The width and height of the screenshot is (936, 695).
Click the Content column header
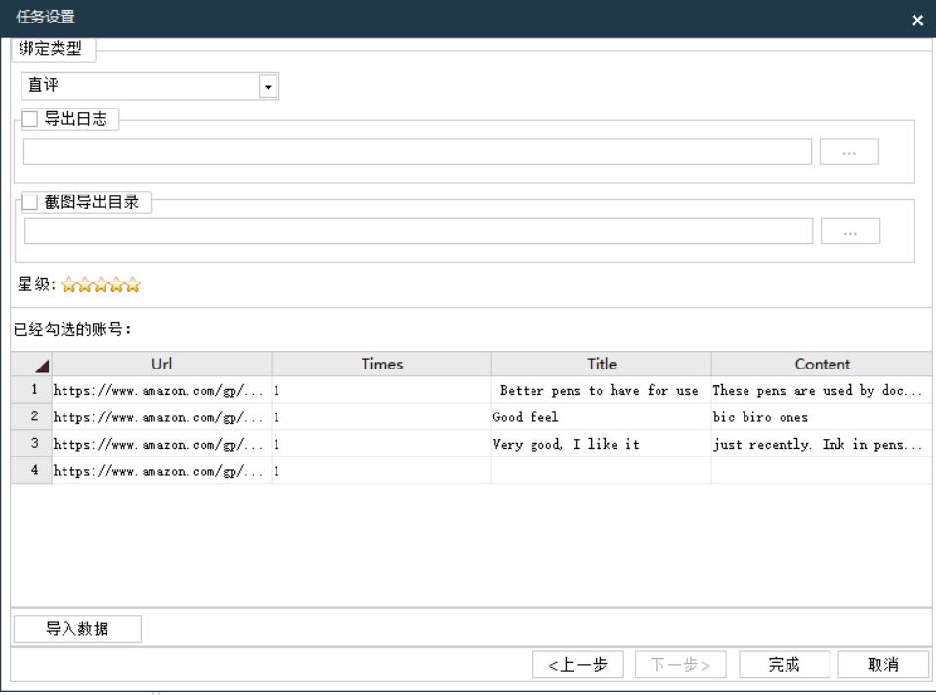(822, 364)
